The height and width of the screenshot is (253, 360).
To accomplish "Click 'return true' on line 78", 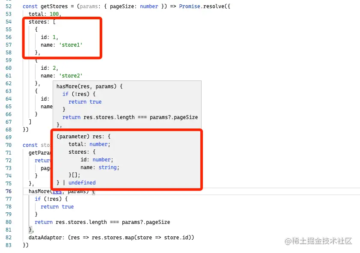I will (x=57, y=207).
